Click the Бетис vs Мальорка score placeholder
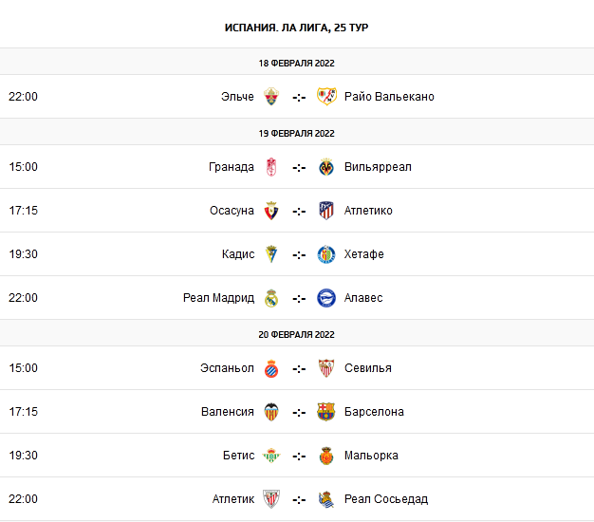 coord(299,456)
